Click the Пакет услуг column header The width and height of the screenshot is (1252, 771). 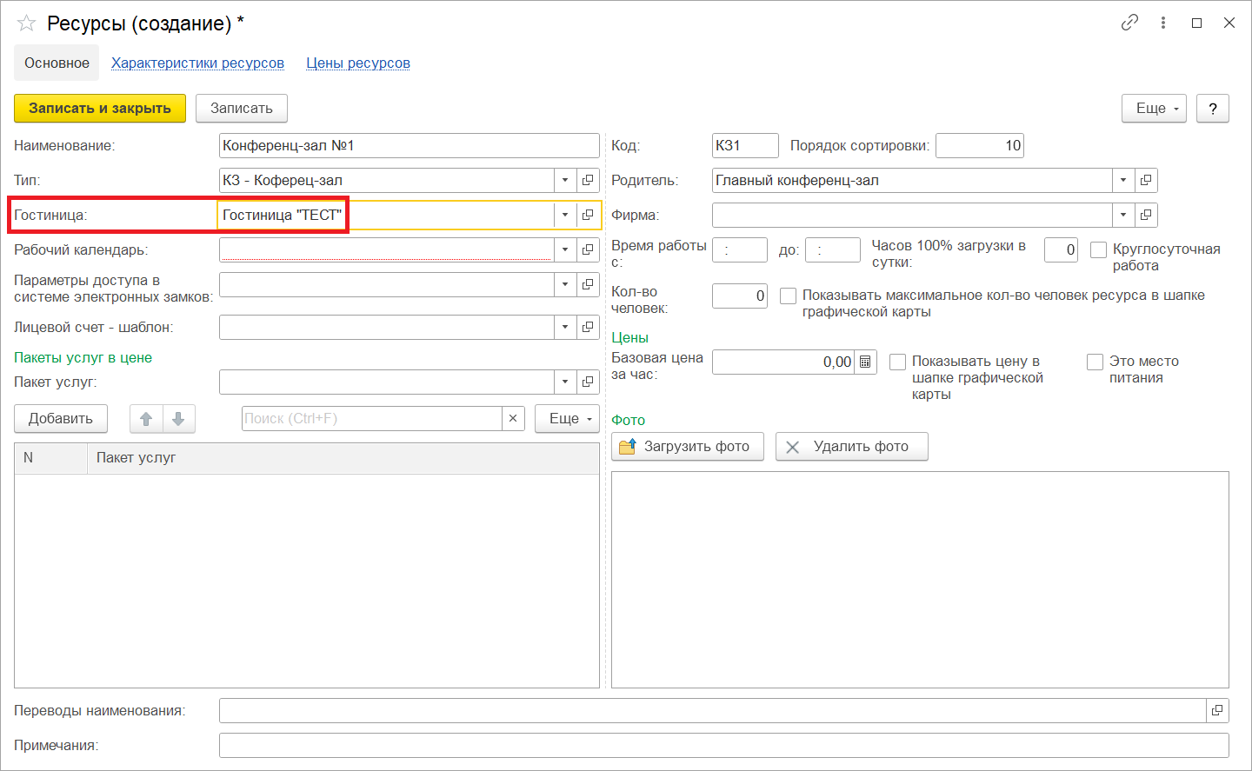tap(343, 457)
